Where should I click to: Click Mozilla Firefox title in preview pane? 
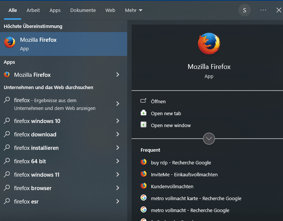209,67
